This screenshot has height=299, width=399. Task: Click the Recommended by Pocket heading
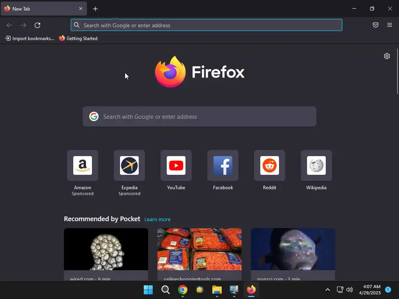[102, 219]
